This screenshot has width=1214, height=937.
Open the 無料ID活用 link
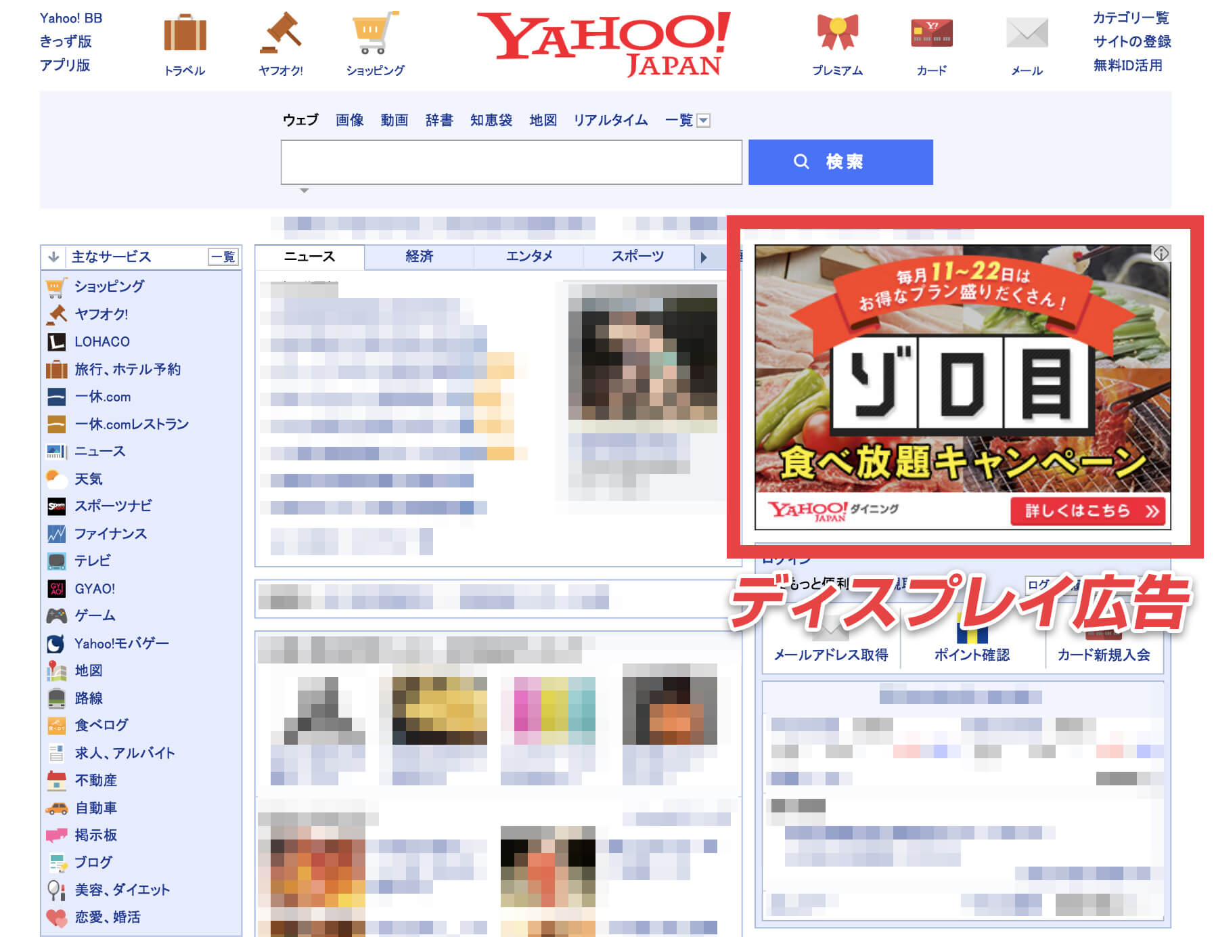click(x=1128, y=65)
